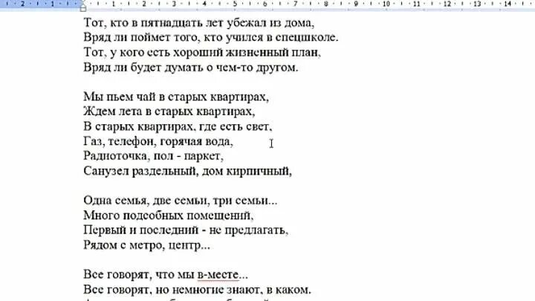Click the line 'Санузел раздельный, дом кирпичный,'
535x301 pixels.
(188, 172)
